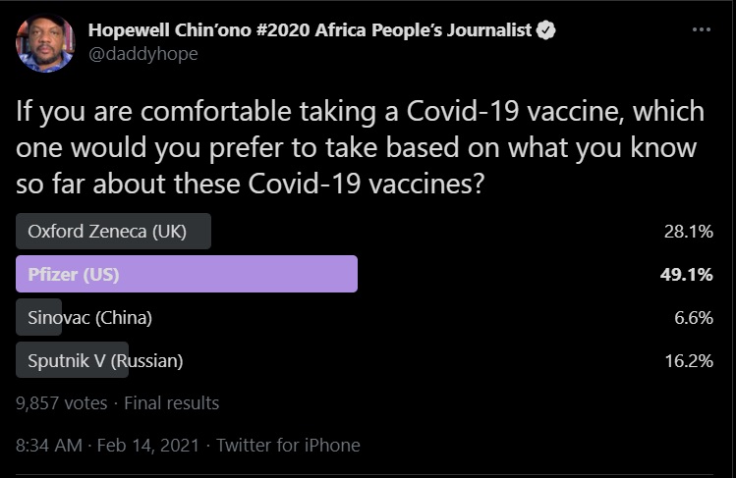Click the 28.1% result for Oxford Zeneca

[688, 233]
